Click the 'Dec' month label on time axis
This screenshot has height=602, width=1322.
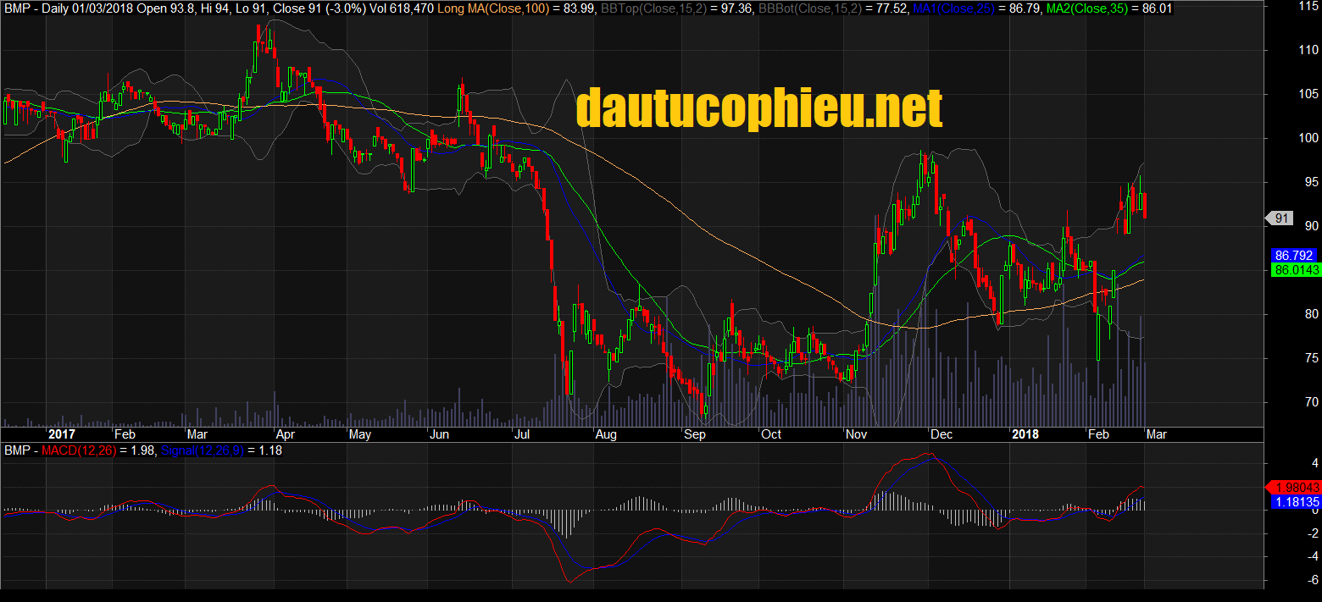[x=942, y=434]
